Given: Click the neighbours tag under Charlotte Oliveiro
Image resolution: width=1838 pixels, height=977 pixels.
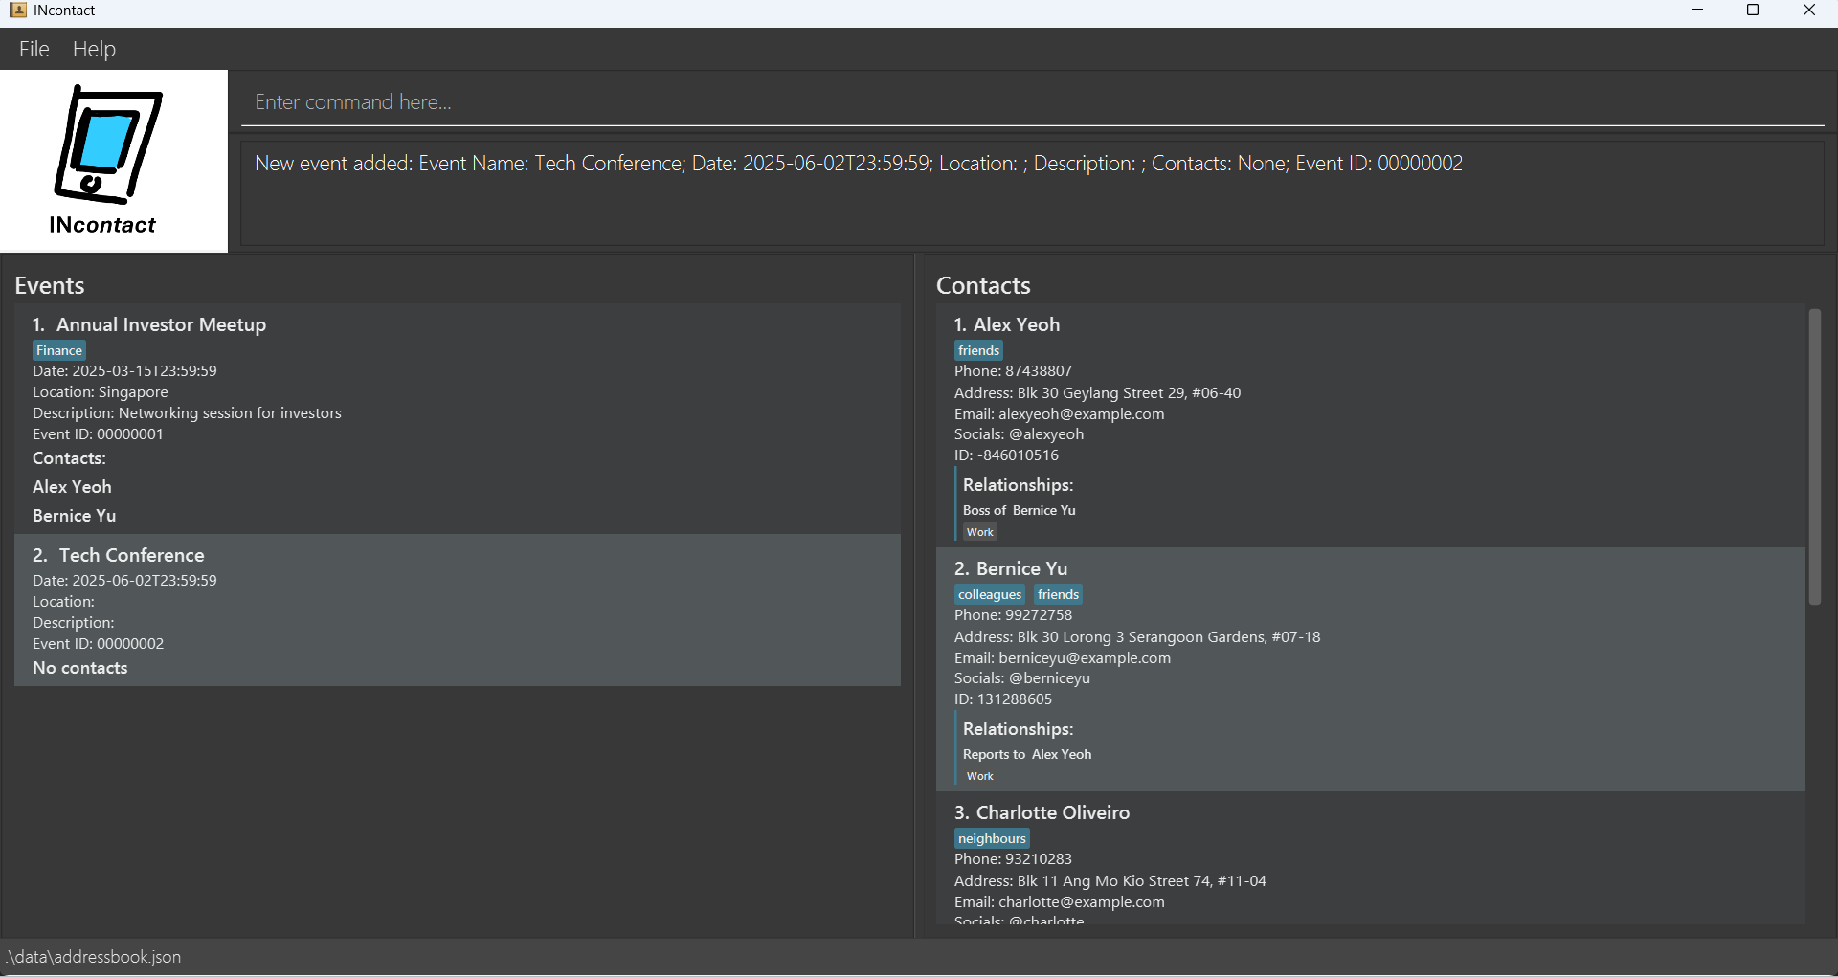Looking at the screenshot, I should point(992,838).
